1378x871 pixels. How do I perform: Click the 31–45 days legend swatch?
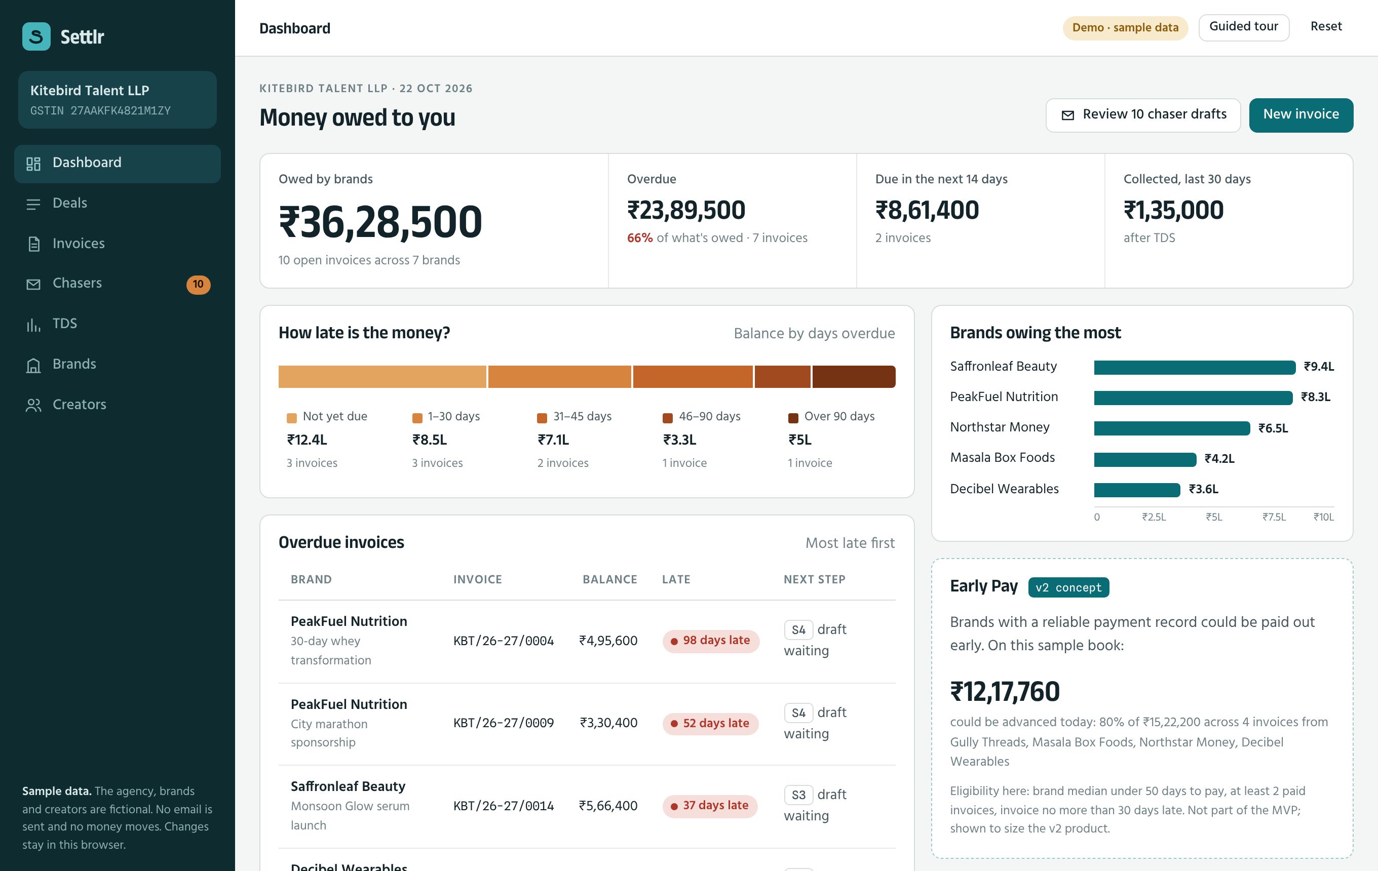tap(542, 418)
